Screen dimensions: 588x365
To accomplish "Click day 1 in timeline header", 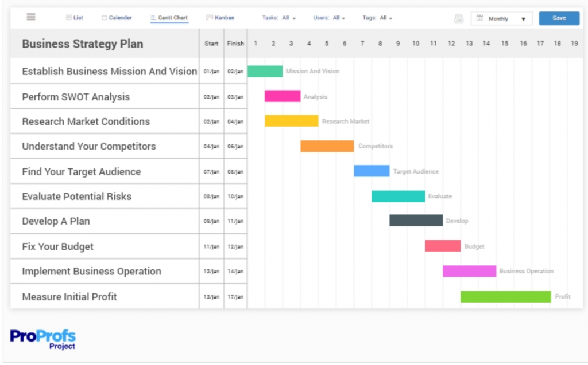I will pyautogui.click(x=256, y=44).
